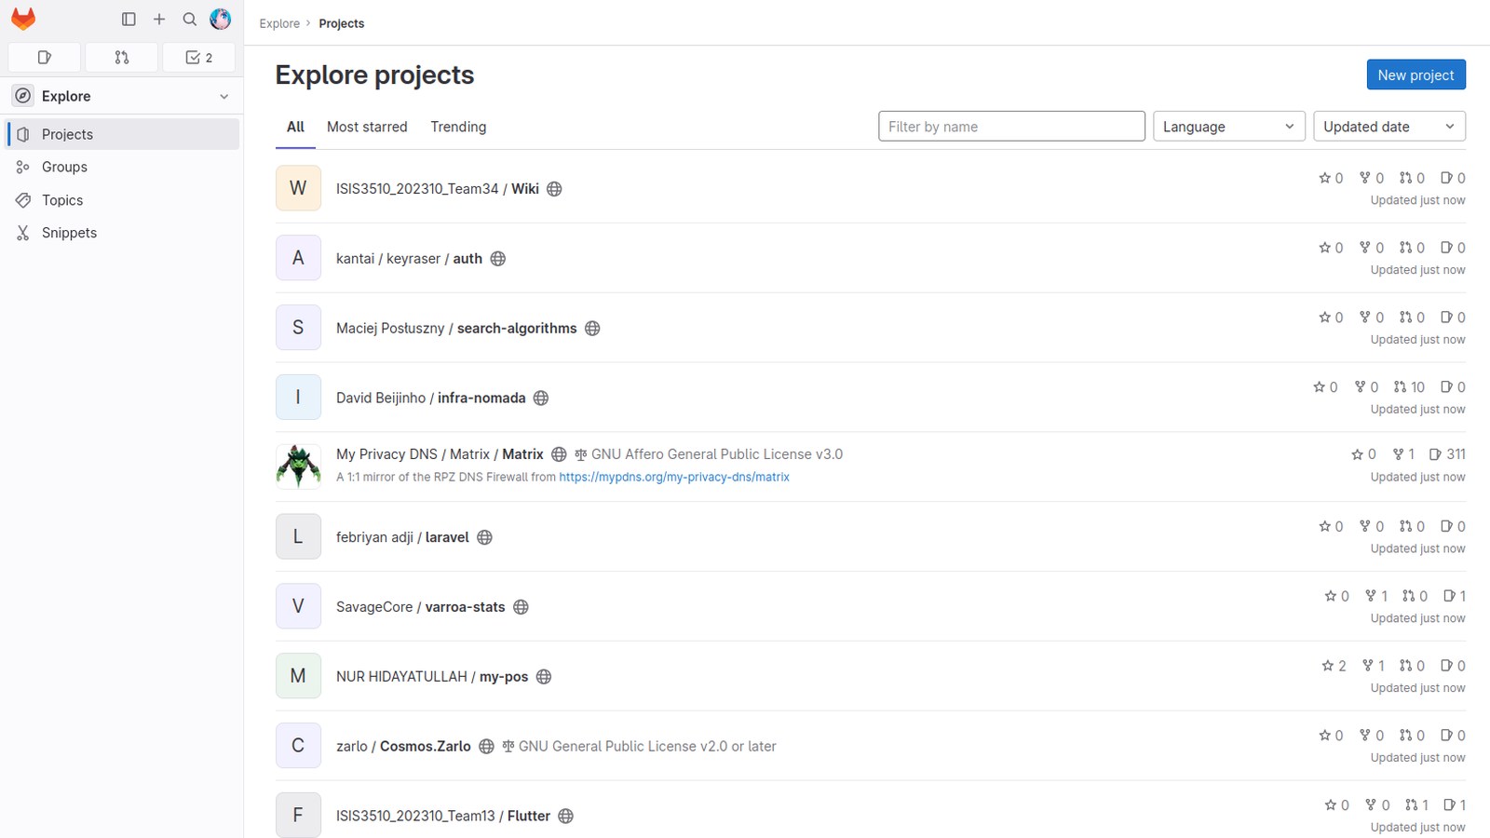1490x838 pixels.
Task: Click the New project button
Action: pyautogui.click(x=1415, y=75)
